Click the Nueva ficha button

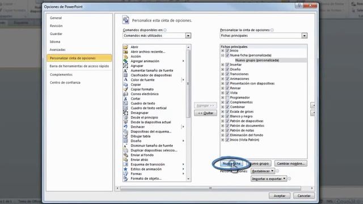coord(231,164)
